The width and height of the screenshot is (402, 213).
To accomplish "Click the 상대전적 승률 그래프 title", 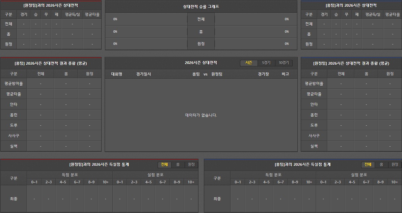I will pos(201,7).
